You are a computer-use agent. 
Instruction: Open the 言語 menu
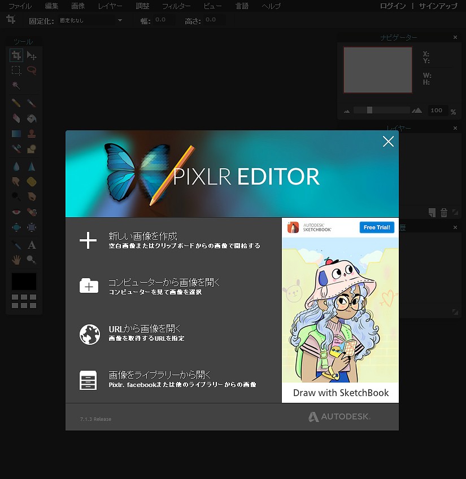[x=242, y=6]
